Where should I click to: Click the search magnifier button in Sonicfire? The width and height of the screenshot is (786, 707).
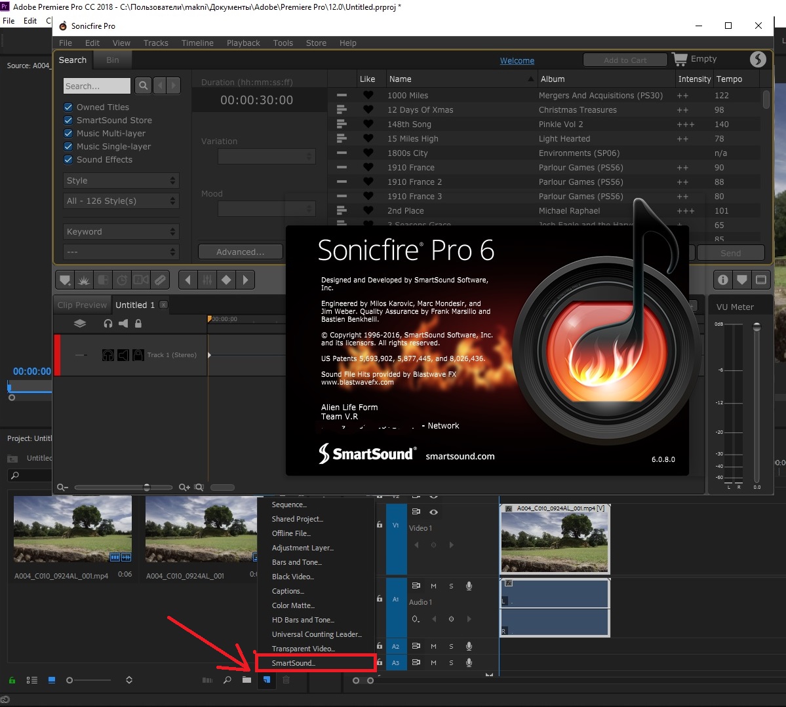tap(143, 86)
